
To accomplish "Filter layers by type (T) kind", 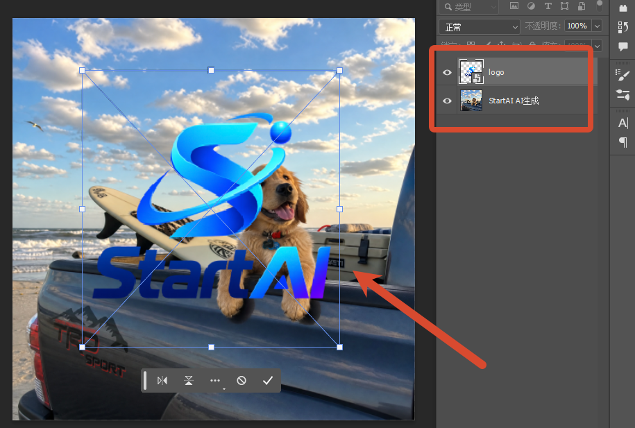I will click(x=548, y=6).
